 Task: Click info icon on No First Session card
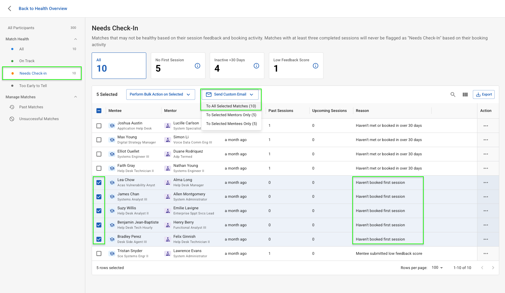coord(198,66)
